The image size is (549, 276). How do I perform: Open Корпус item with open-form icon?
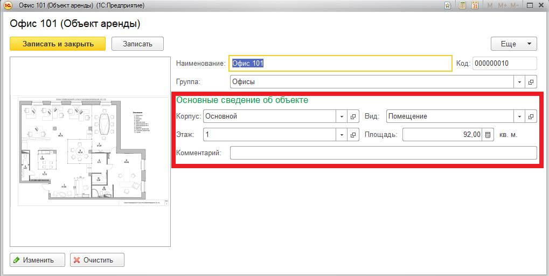353,116
